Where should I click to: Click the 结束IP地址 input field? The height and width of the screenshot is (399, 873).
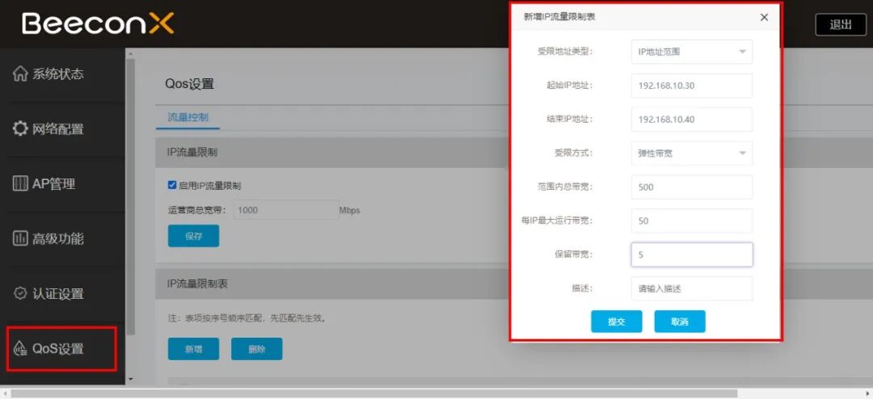click(691, 120)
